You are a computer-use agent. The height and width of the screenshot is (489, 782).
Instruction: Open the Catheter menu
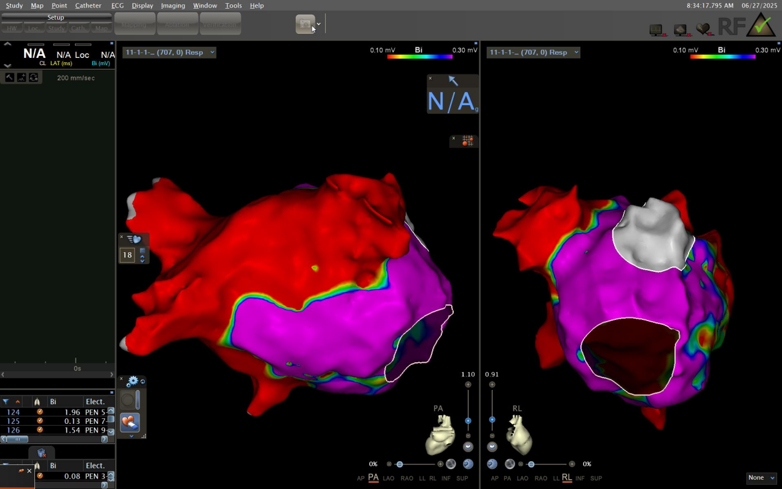(88, 6)
